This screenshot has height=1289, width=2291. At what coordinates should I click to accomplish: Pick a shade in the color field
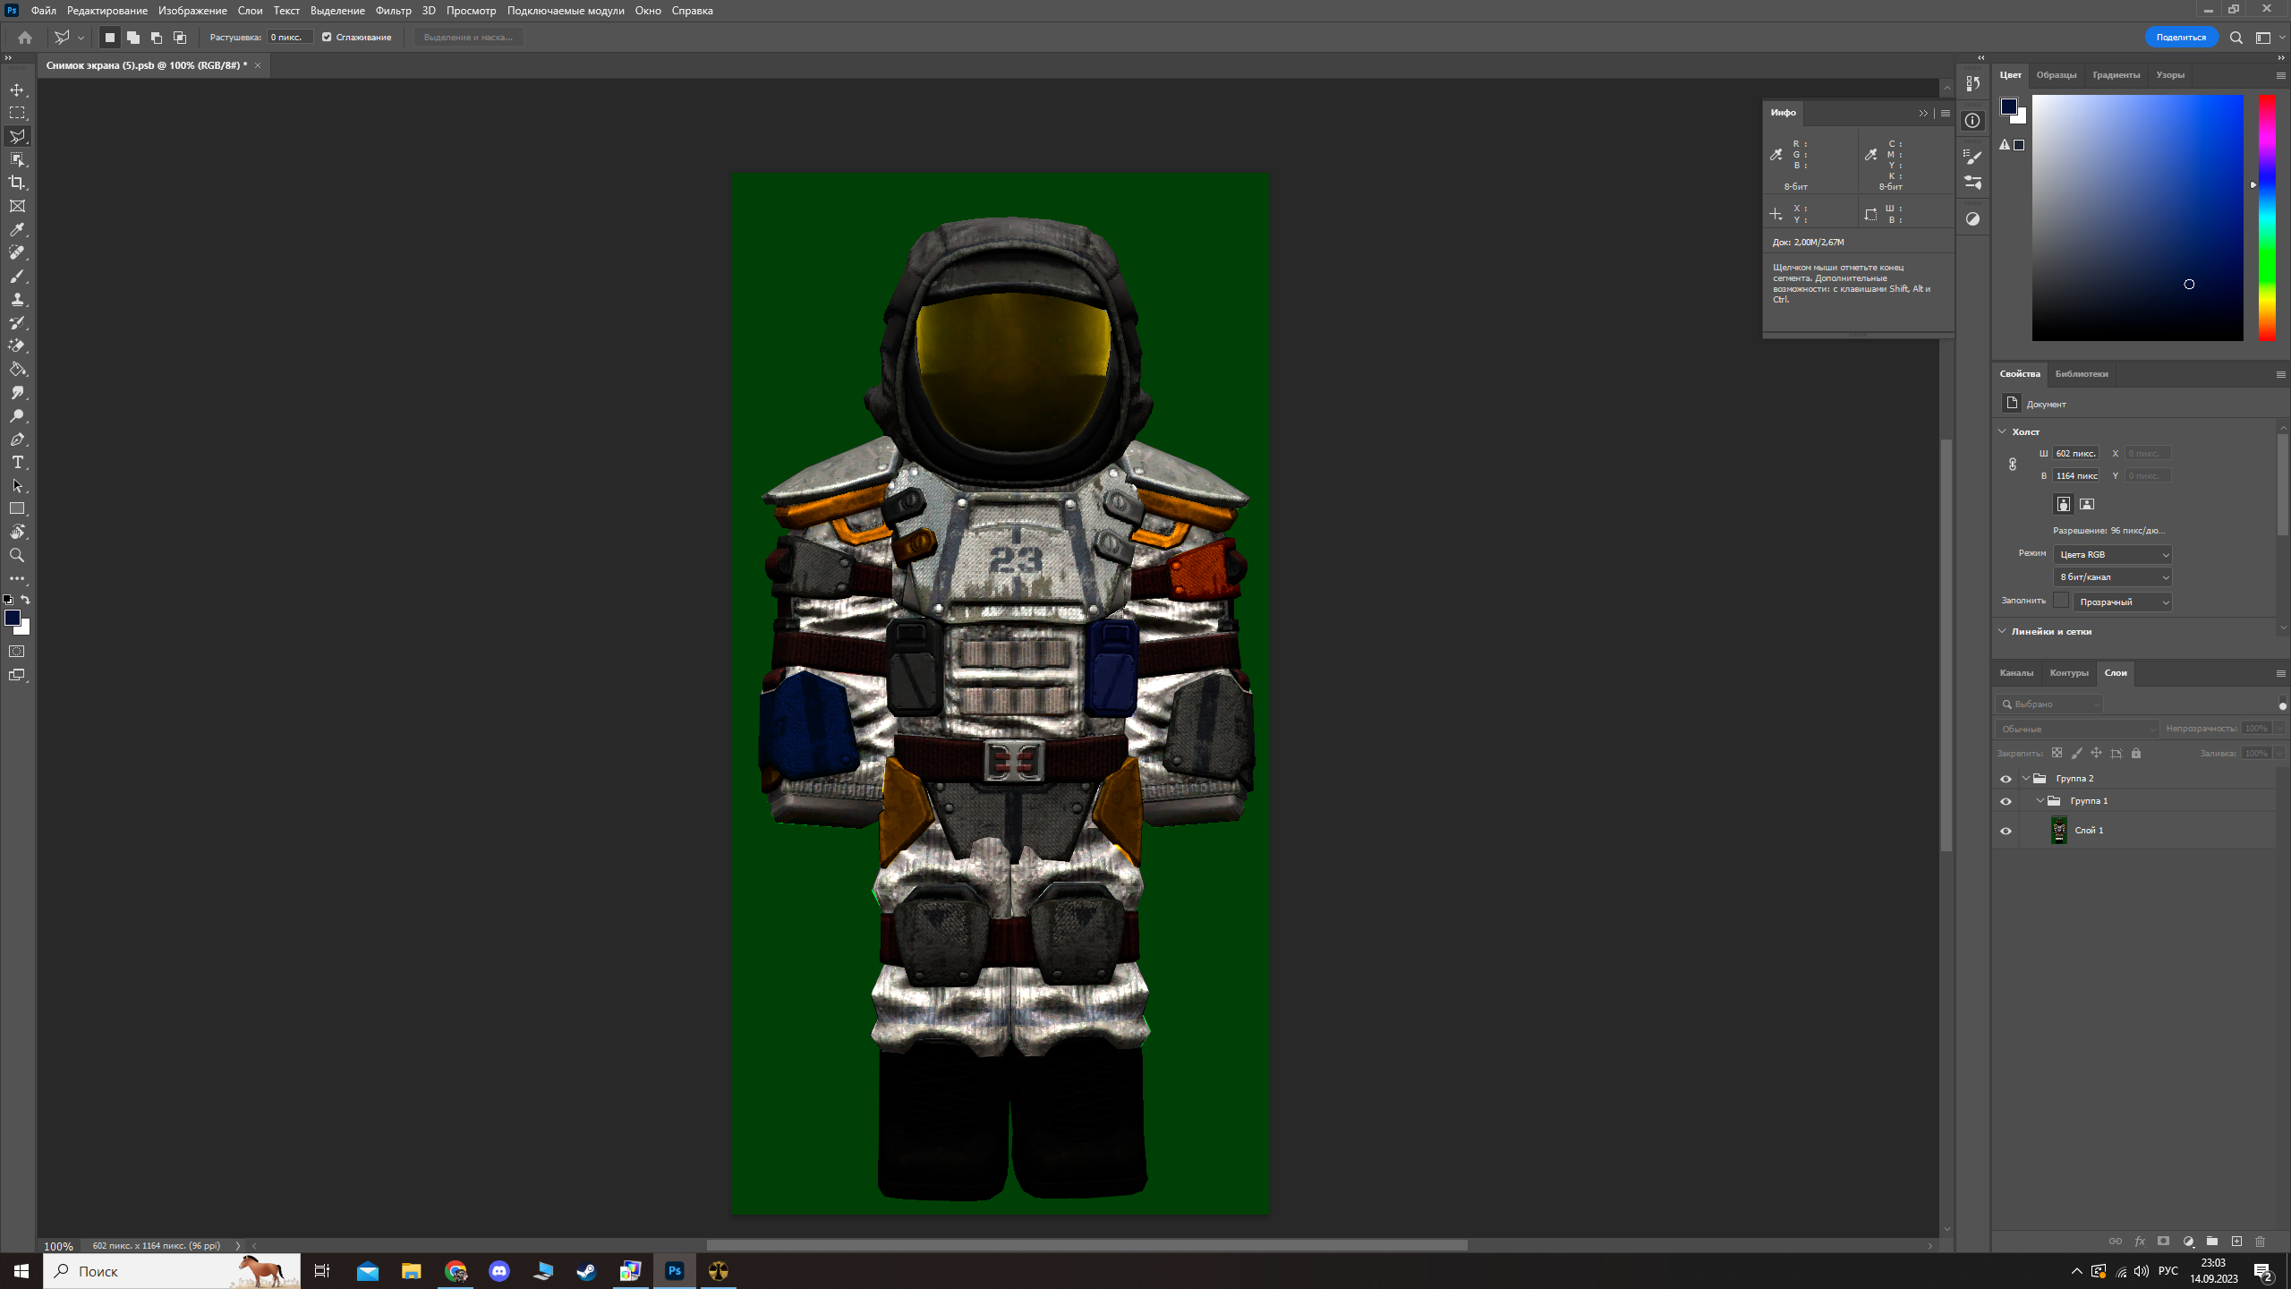[x=2137, y=218]
